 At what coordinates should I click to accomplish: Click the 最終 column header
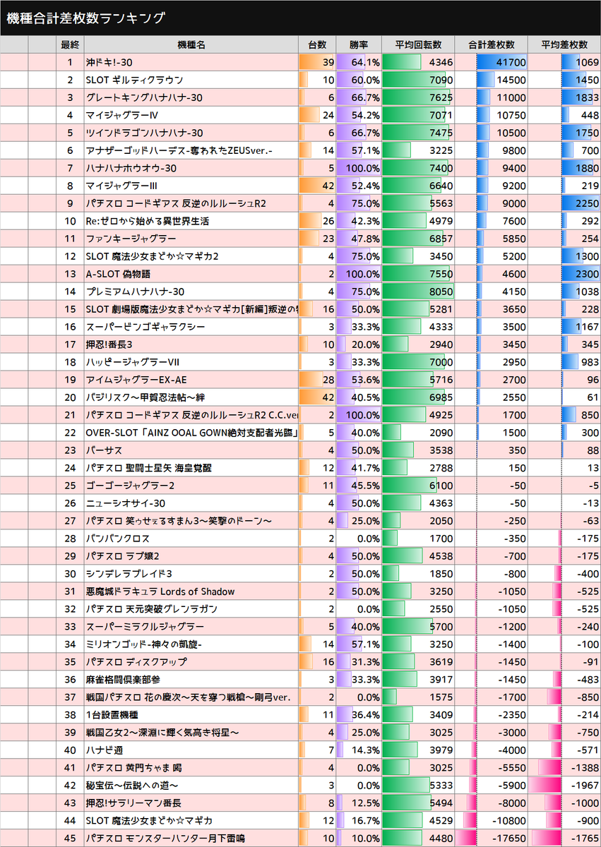coord(70,44)
